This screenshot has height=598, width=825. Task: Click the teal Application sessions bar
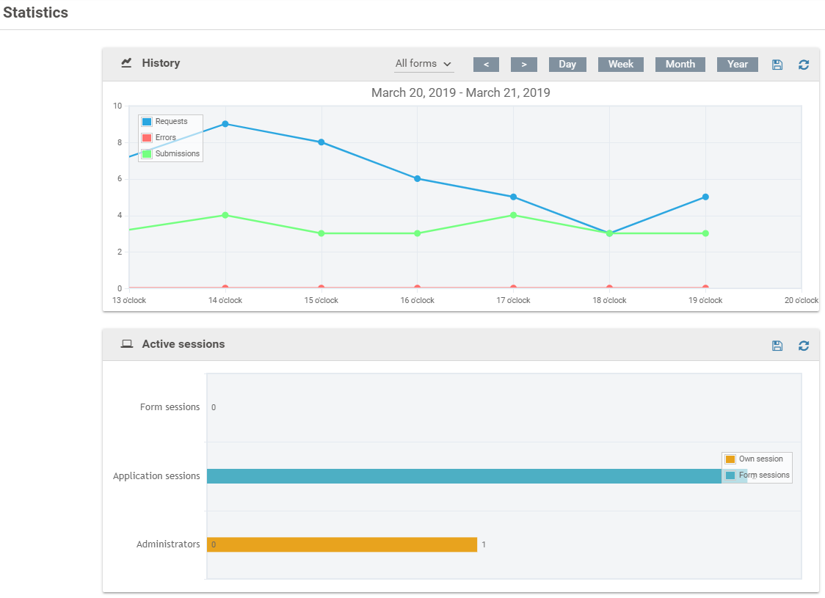pos(462,476)
